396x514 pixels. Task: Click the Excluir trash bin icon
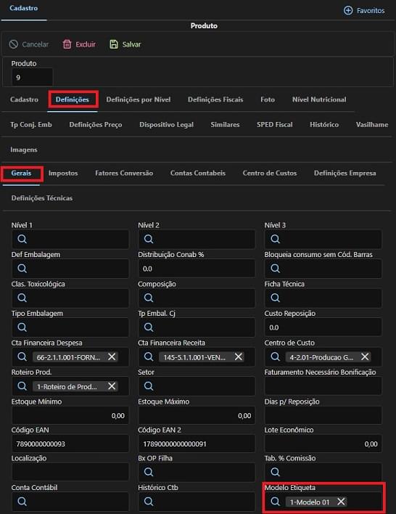67,44
